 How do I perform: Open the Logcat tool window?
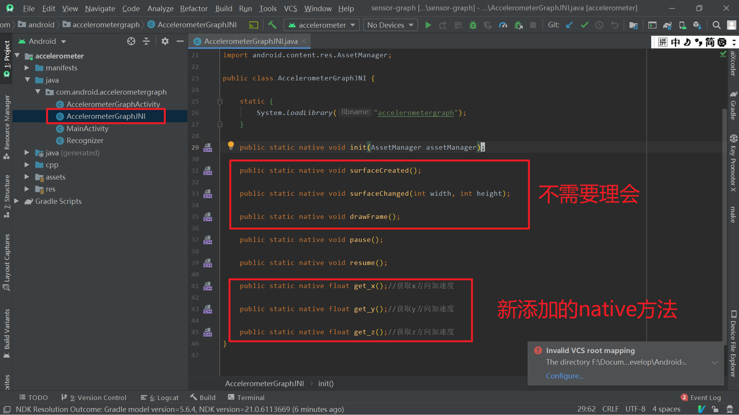tap(160, 397)
